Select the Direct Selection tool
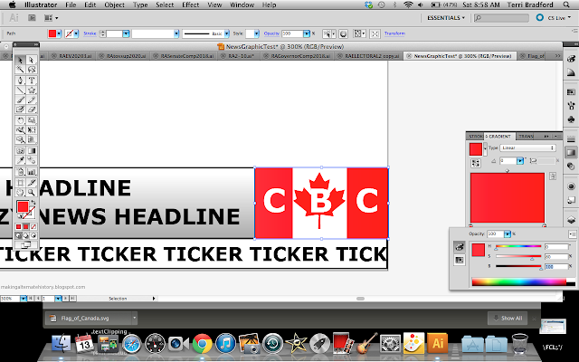 pos(32,60)
